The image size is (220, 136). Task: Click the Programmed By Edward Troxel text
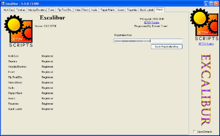(151, 26)
